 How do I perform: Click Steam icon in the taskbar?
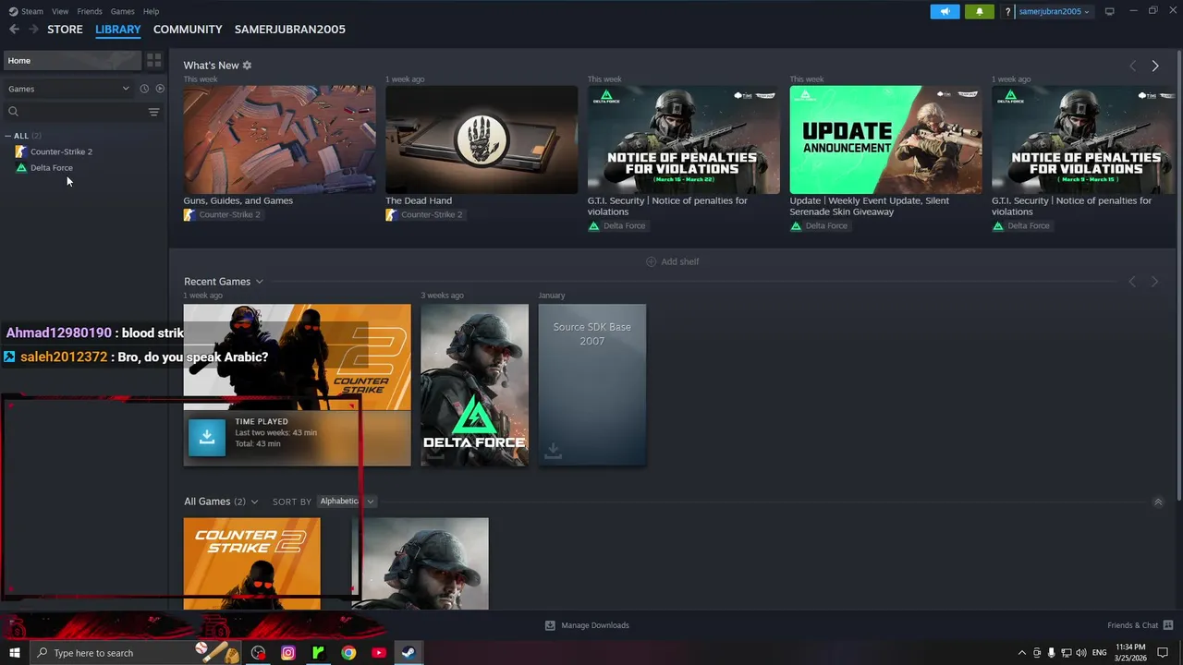[408, 653]
